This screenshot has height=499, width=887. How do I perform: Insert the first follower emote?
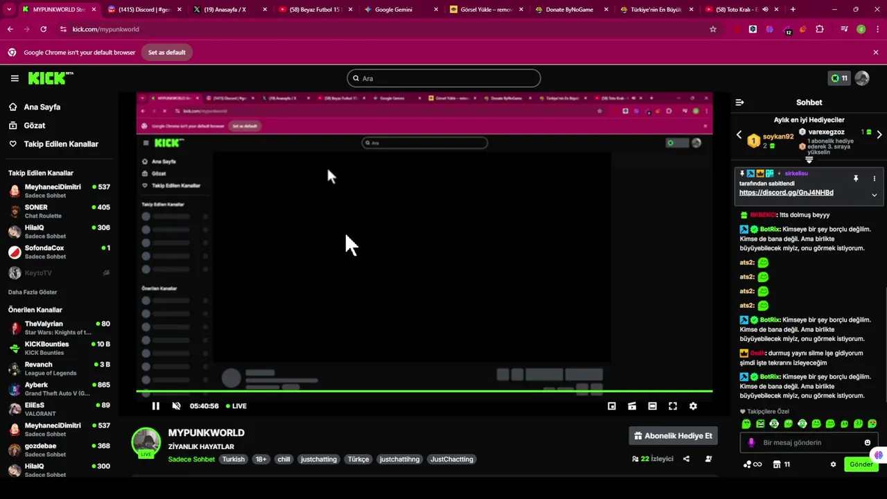[746, 423]
